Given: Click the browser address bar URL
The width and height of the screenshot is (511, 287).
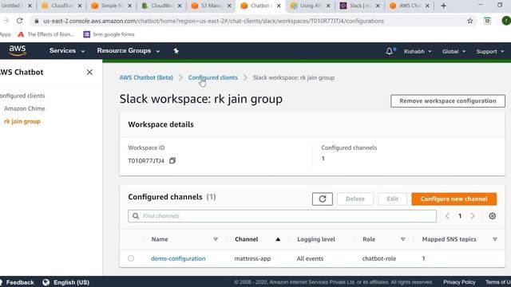Looking at the screenshot, I should (x=213, y=21).
